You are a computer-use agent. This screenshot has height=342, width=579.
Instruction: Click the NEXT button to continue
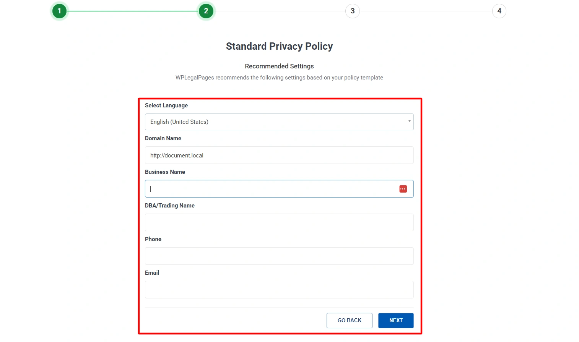click(396, 320)
